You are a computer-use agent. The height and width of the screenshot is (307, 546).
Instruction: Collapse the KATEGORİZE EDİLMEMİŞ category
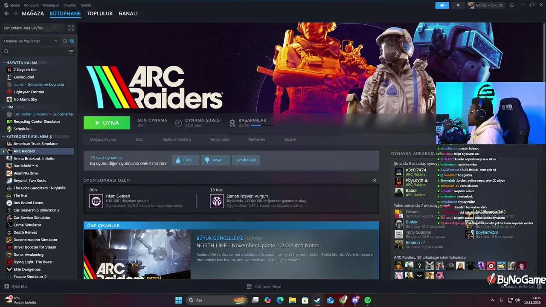tap(4, 136)
